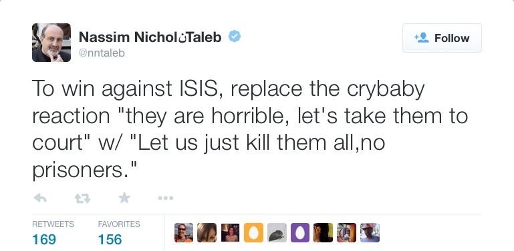This screenshot has height=251, width=514.
Task: Open avatar of woman in dark room
Action: point(230,233)
